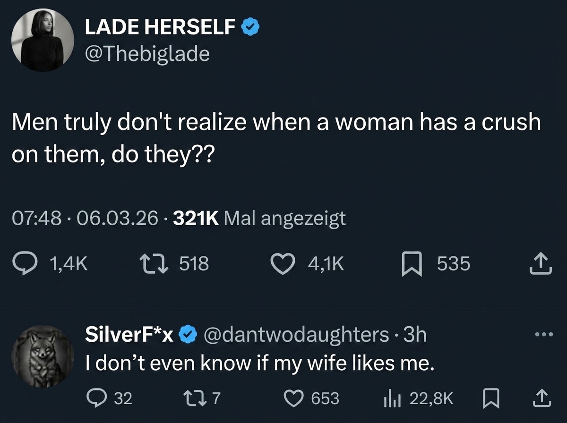Visit the @dantwodaughters profile
This screenshot has height=423, width=567.
tap(295, 335)
